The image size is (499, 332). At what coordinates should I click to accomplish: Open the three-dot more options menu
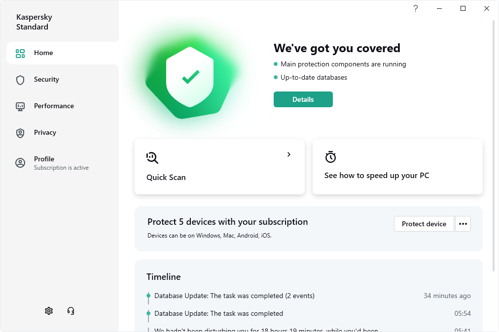[x=463, y=224]
